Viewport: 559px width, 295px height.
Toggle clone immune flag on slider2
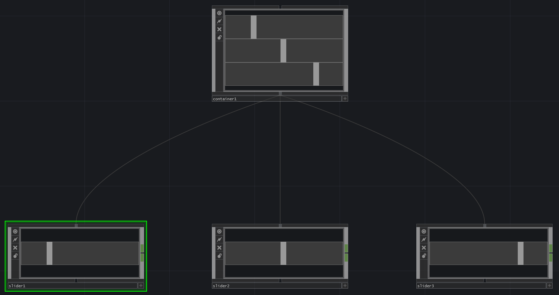point(219,240)
